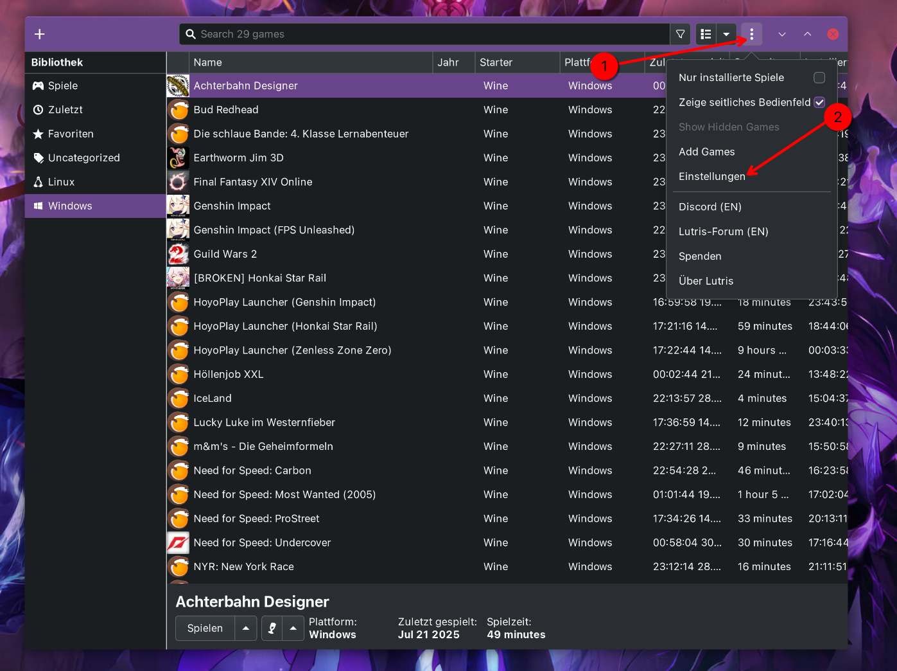Select Höllenjob XXL game row
The width and height of the screenshot is (897, 671).
507,374
